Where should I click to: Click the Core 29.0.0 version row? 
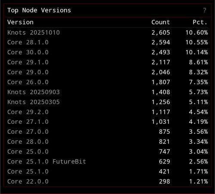107,72
